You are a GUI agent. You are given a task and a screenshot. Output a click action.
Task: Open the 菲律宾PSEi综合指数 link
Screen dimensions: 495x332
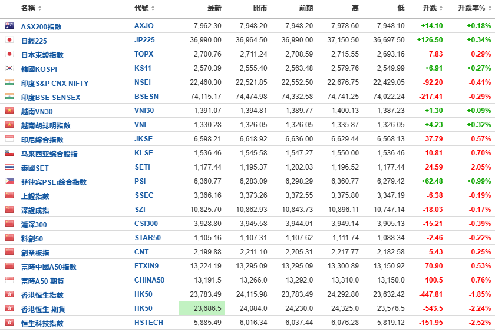(x=54, y=182)
